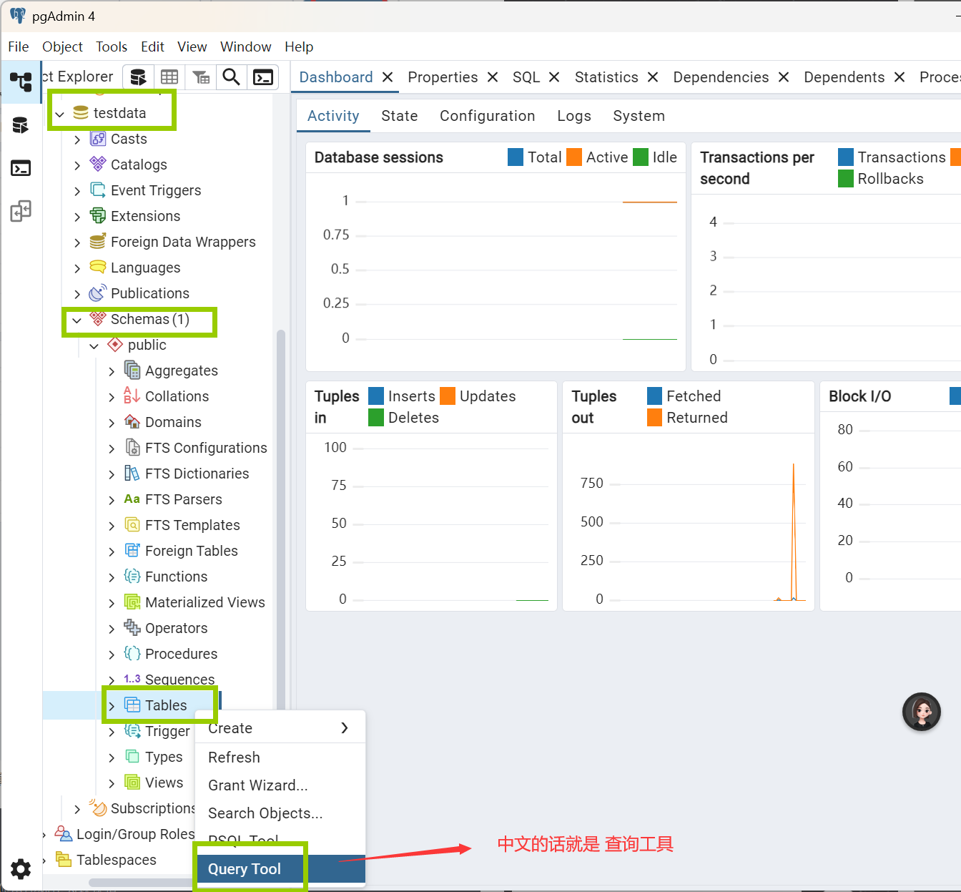Click the Languages node icon
961x892 pixels.
tap(98, 268)
